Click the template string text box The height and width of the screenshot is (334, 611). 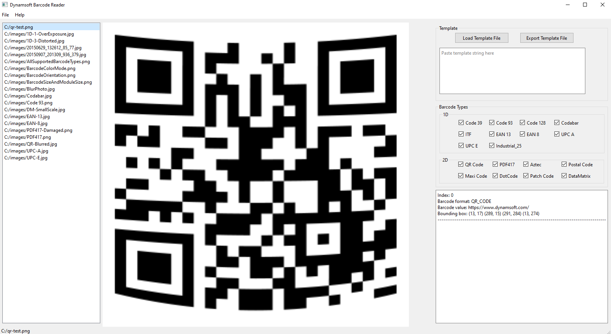[x=512, y=71]
